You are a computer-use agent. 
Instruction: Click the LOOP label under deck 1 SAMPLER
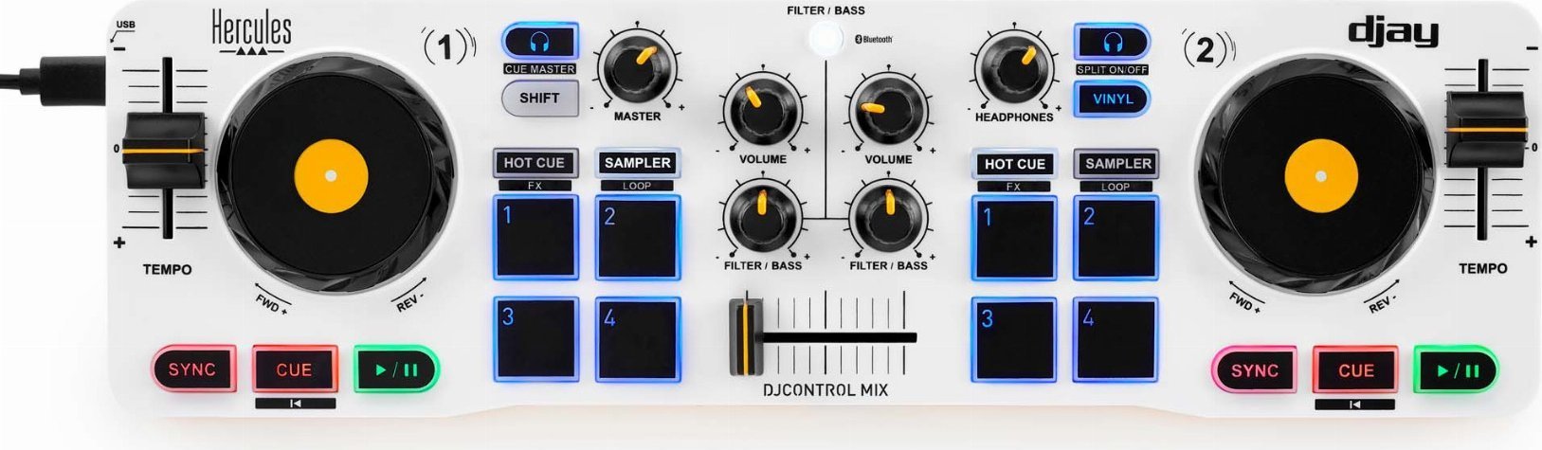click(x=637, y=186)
